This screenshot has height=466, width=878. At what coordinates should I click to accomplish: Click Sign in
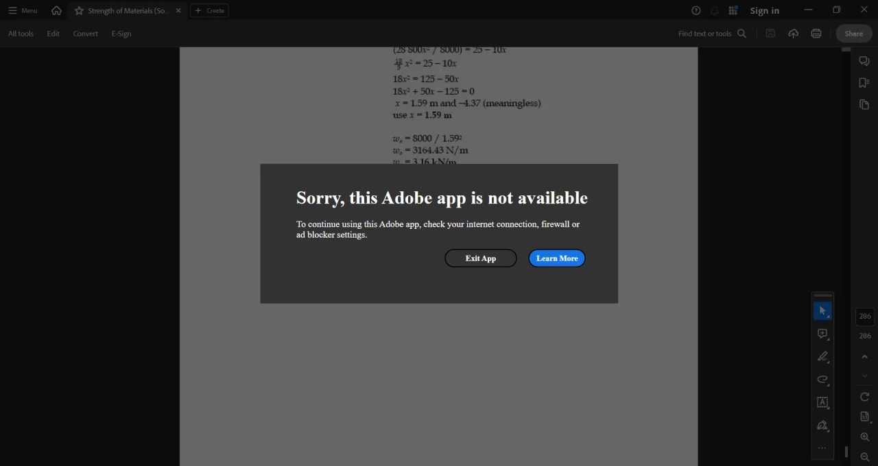click(764, 10)
